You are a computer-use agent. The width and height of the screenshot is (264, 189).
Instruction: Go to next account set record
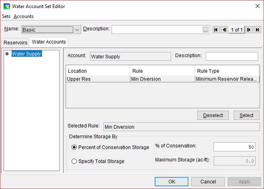point(249,30)
